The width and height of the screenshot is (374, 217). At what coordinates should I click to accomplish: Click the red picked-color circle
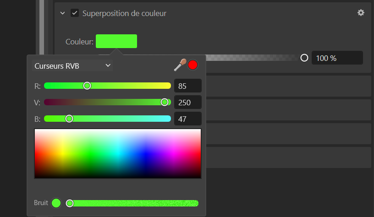point(192,65)
